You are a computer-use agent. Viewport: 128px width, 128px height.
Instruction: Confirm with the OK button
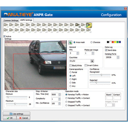coord(10,118)
